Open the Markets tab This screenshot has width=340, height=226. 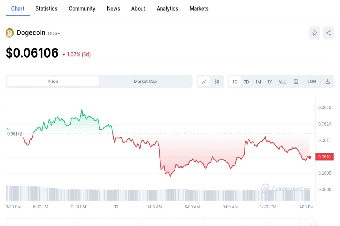coord(199,8)
